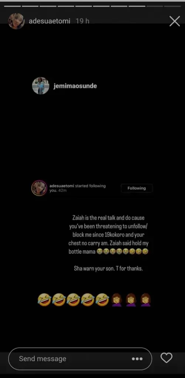Tap the last facepalm emoji in the large row

tap(145, 300)
